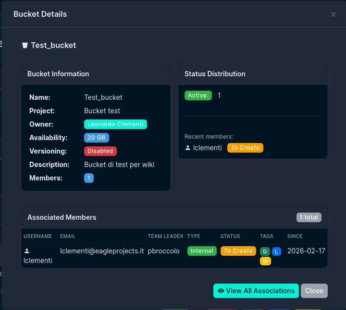
Task: Click the blue L tag badge
Action: click(x=276, y=251)
